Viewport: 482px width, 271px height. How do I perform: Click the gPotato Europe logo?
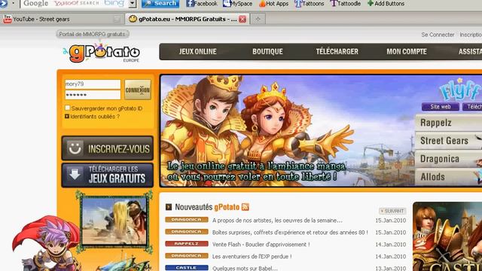click(102, 53)
